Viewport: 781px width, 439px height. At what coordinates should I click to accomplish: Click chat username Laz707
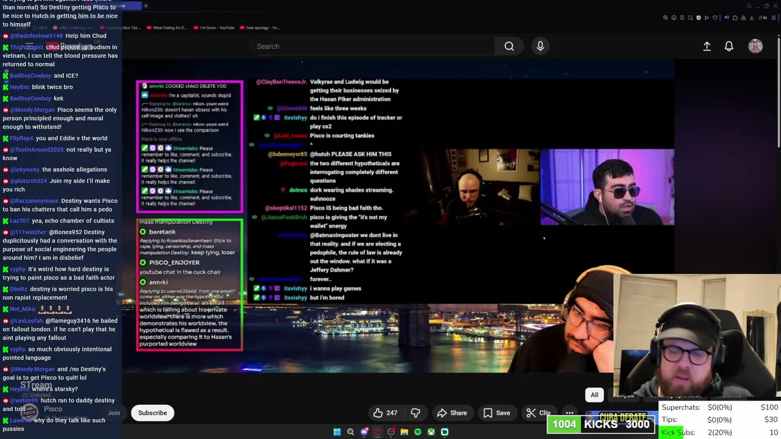tap(20, 221)
